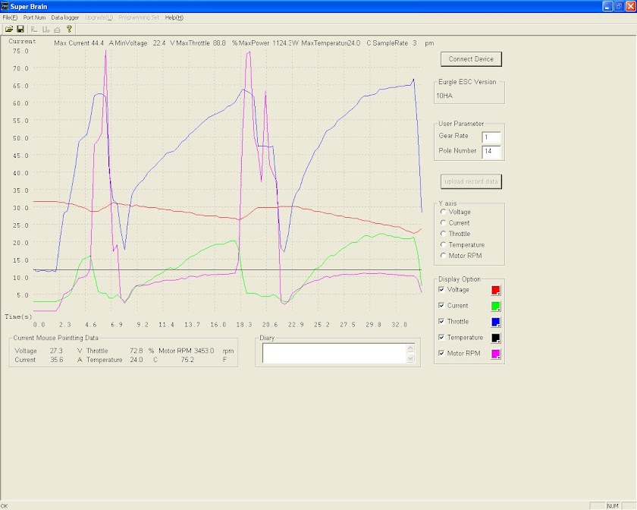Select Throttle for the Y axis
Screen dimensions: 637x510
[456, 234]
